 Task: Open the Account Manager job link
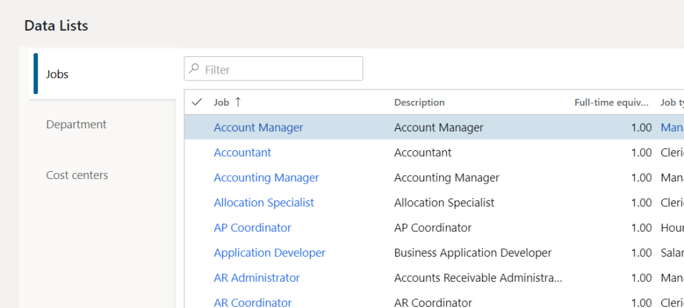click(x=258, y=128)
